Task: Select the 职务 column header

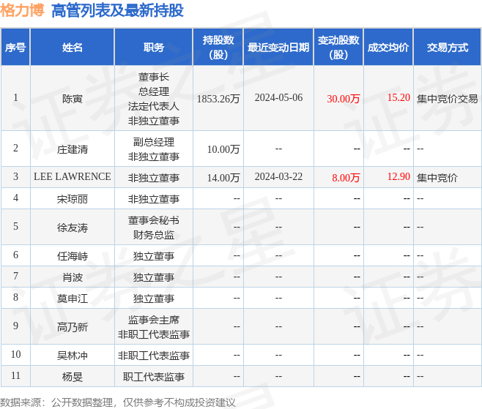Action: (x=153, y=48)
